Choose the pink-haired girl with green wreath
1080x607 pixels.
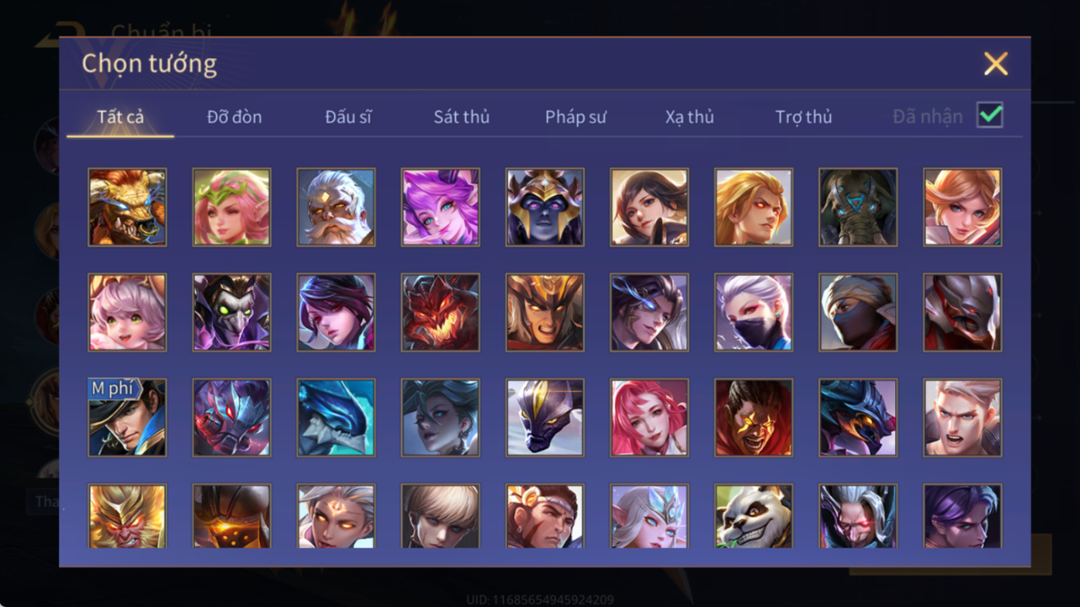coord(231,207)
